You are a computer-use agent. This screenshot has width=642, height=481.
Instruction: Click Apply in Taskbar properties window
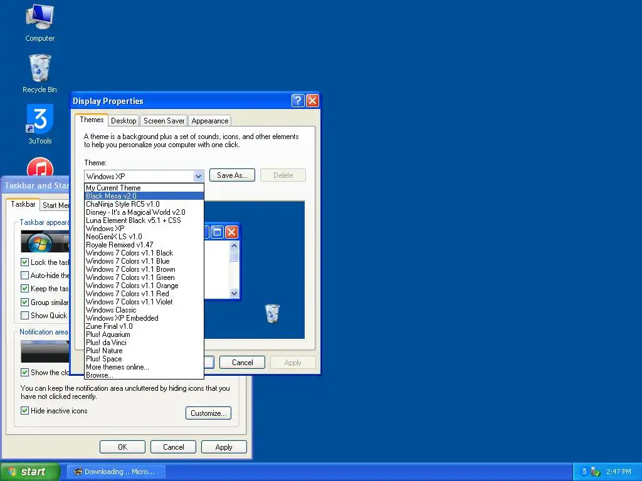pos(224,447)
